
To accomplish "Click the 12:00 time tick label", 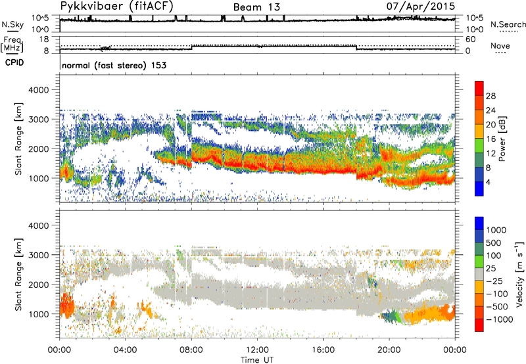I will click(257, 350).
